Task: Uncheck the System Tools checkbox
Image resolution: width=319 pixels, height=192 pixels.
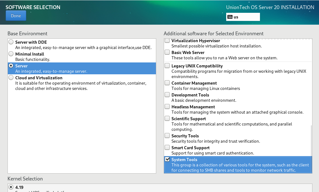Action: coord(167,159)
